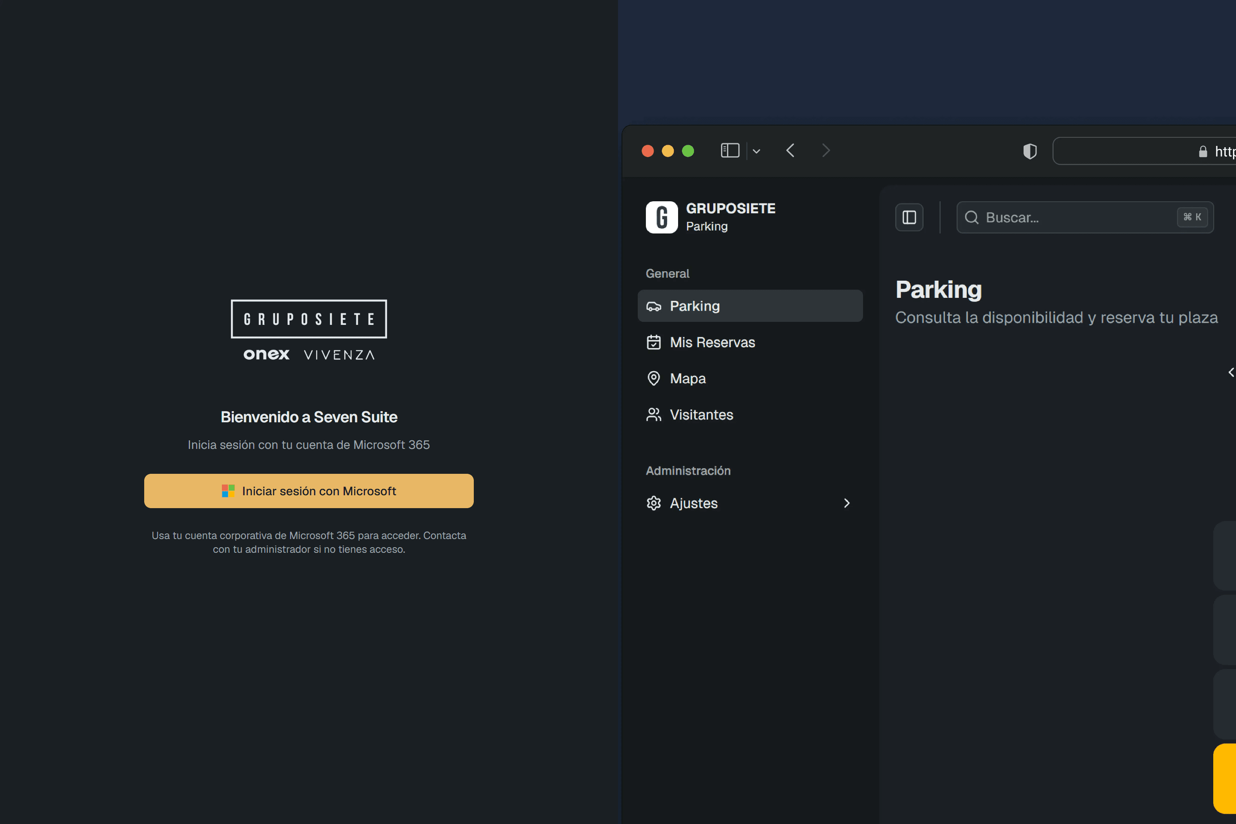Click the onex brand logo
Image resolution: width=1236 pixels, height=824 pixels.
(x=267, y=355)
